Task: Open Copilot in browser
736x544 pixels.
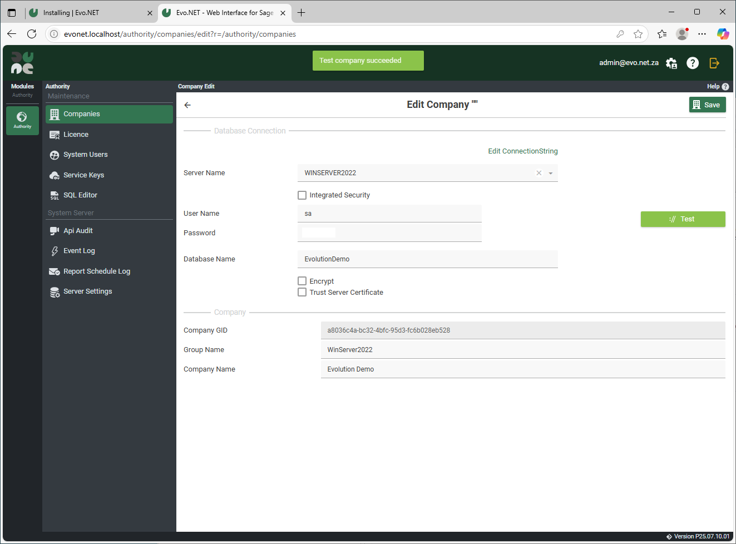Action: (723, 34)
